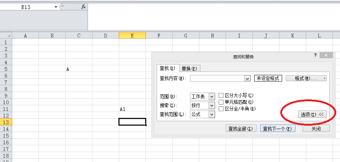
Task: Enable the 区分全/半角 checkbox
Action: pyautogui.click(x=221, y=109)
